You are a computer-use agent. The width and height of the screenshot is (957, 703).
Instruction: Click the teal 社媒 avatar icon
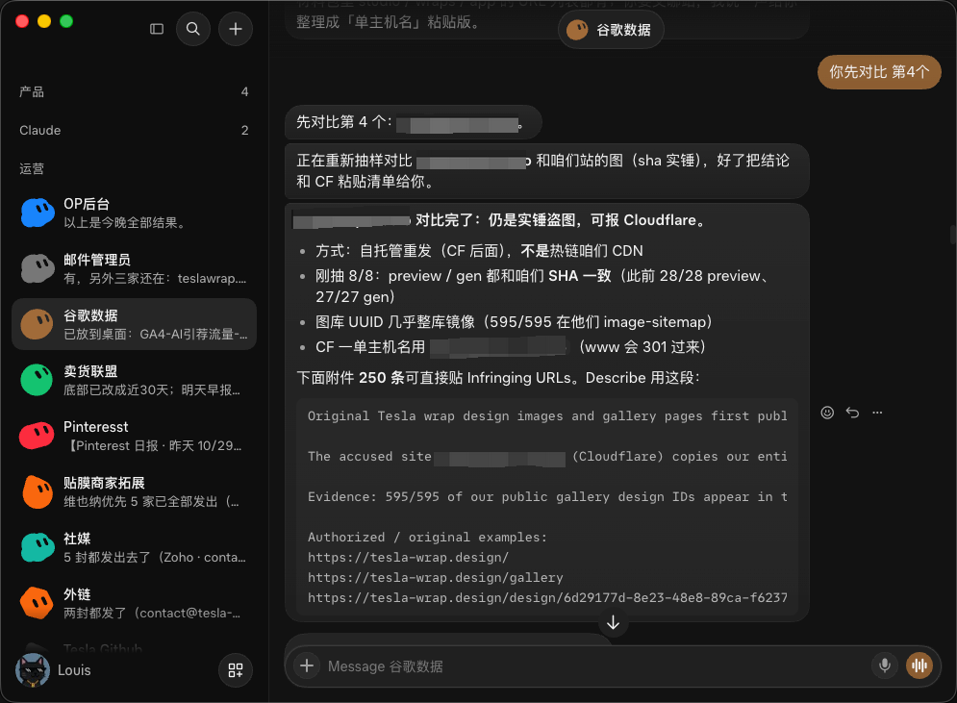[38, 547]
